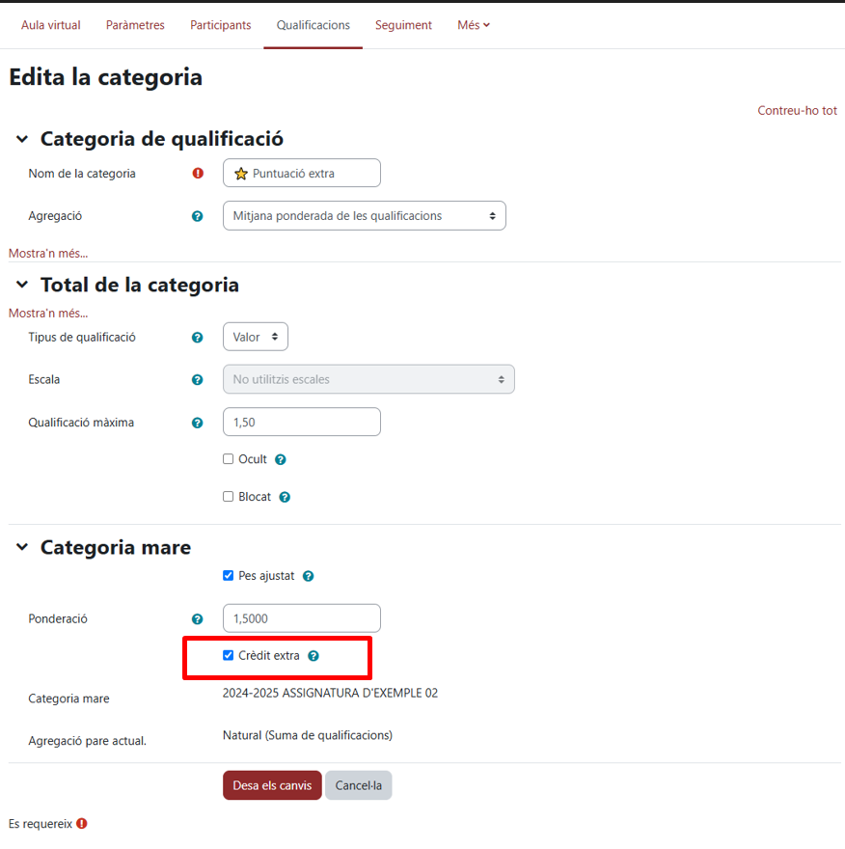Screen dimensions: 845x849
Task: Open the Tipus de qualificació dropdown
Action: pos(255,337)
